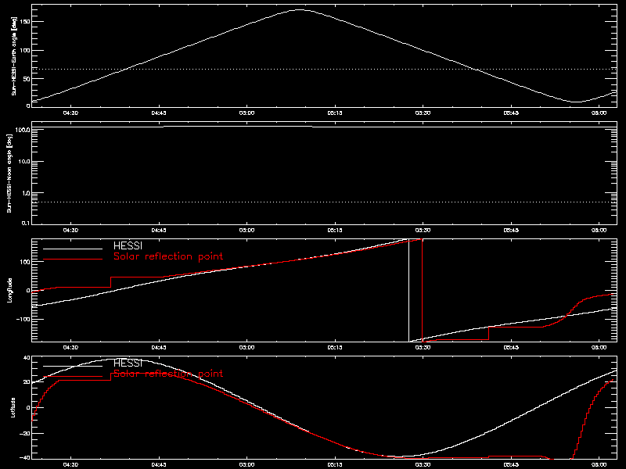Select Solar reflection point legend in Longitude plot
This screenshot has width=626, height=469.
[168, 256]
